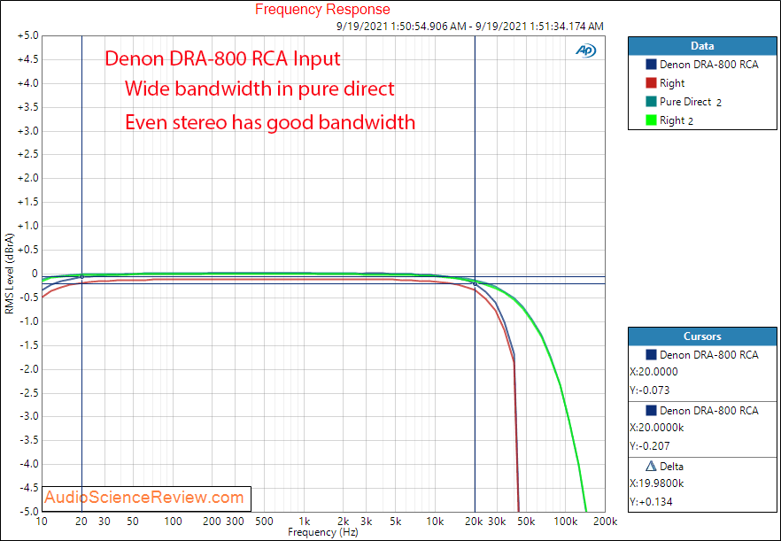The width and height of the screenshot is (781, 541).
Task: Click the "5k" tick on frequency axis
Action: tap(396, 522)
